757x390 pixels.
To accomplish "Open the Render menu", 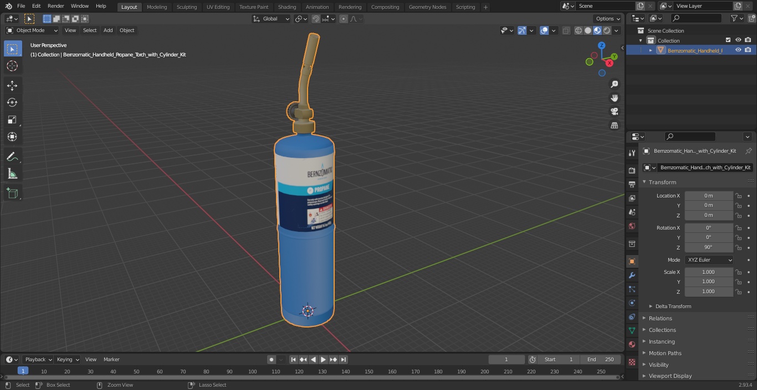I will click(55, 6).
